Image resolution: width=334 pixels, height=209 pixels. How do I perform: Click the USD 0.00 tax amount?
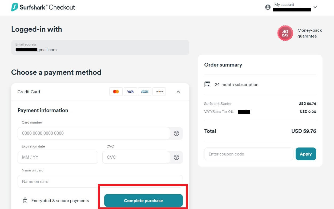[308, 112]
